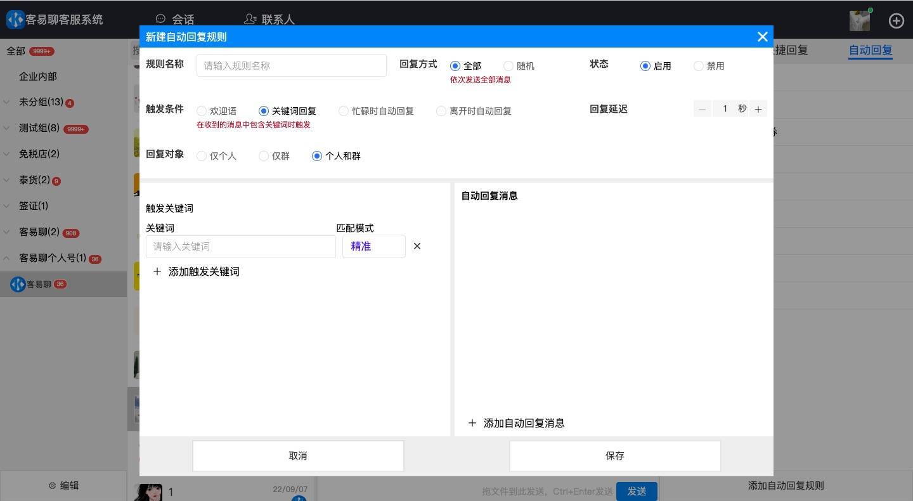Click the 保存 button to save rule
The width and height of the screenshot is (913, 501).
(614, 455)
